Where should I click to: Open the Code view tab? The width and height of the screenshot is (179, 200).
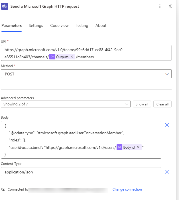[59, 26]
